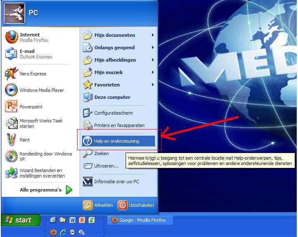Expand Alle programma's list

coord(46,190)
